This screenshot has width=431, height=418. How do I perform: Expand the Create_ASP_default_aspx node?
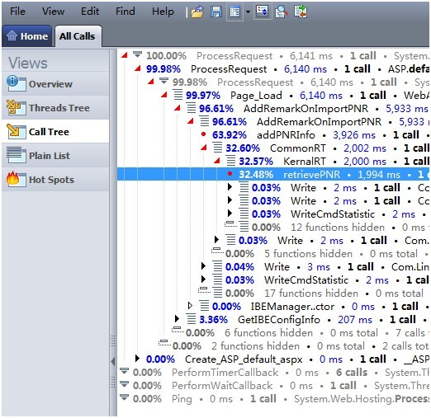137,359
